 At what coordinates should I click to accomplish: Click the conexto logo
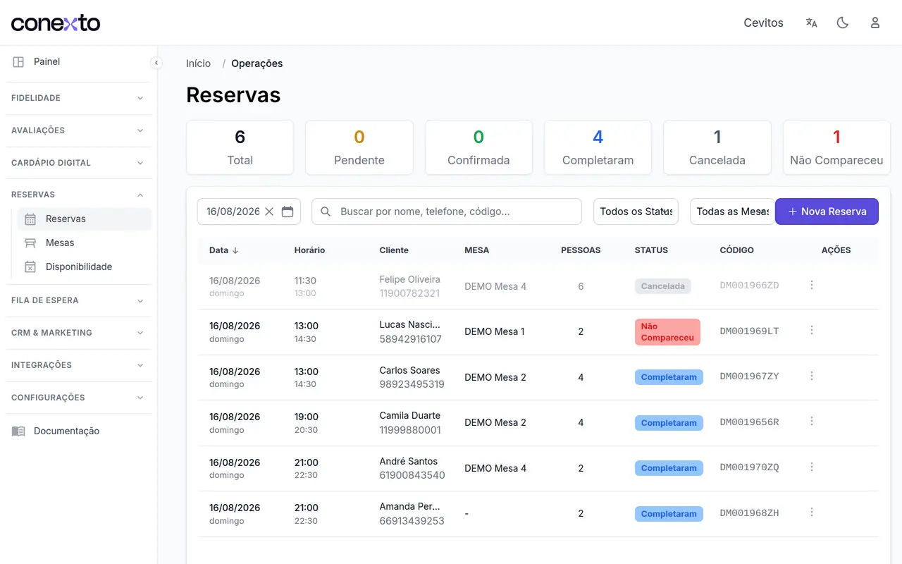56,23
